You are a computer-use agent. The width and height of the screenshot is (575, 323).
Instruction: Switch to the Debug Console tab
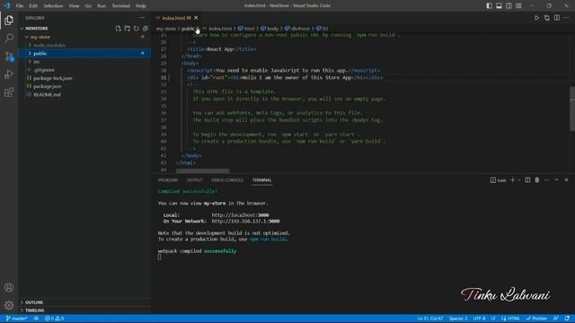227,180
